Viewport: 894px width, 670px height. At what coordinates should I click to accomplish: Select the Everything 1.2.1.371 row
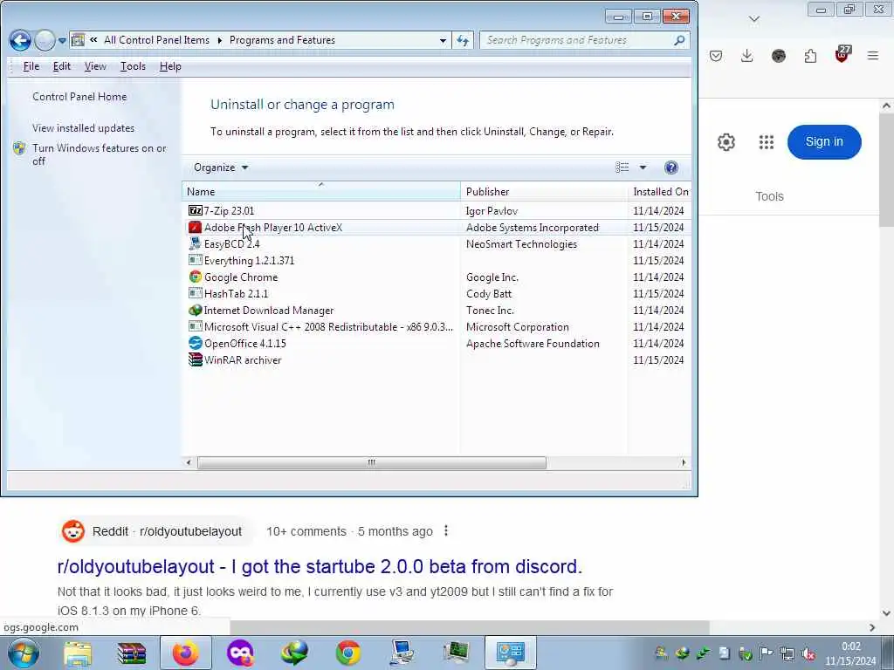click(x=437, y=260)
